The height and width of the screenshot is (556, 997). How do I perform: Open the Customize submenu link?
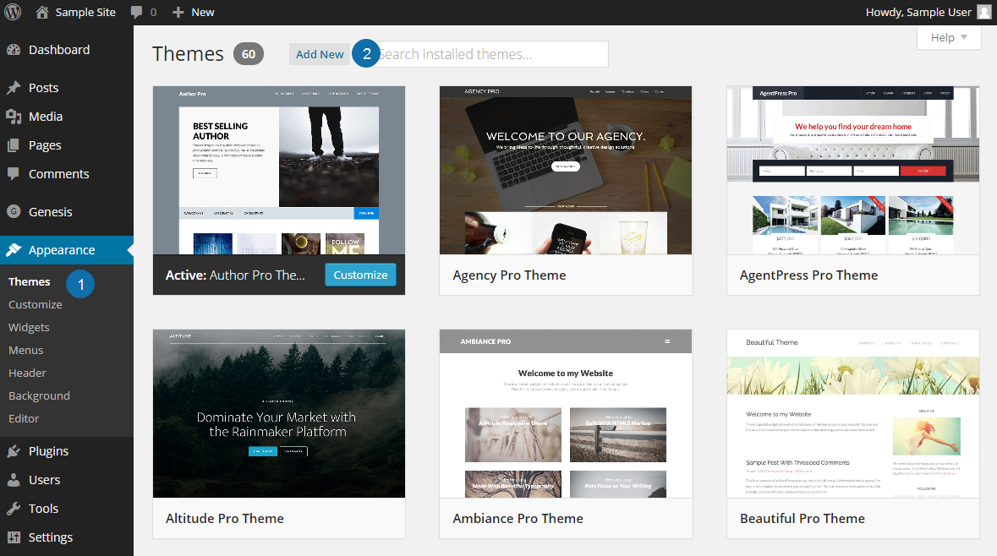[x=36, y=304]
